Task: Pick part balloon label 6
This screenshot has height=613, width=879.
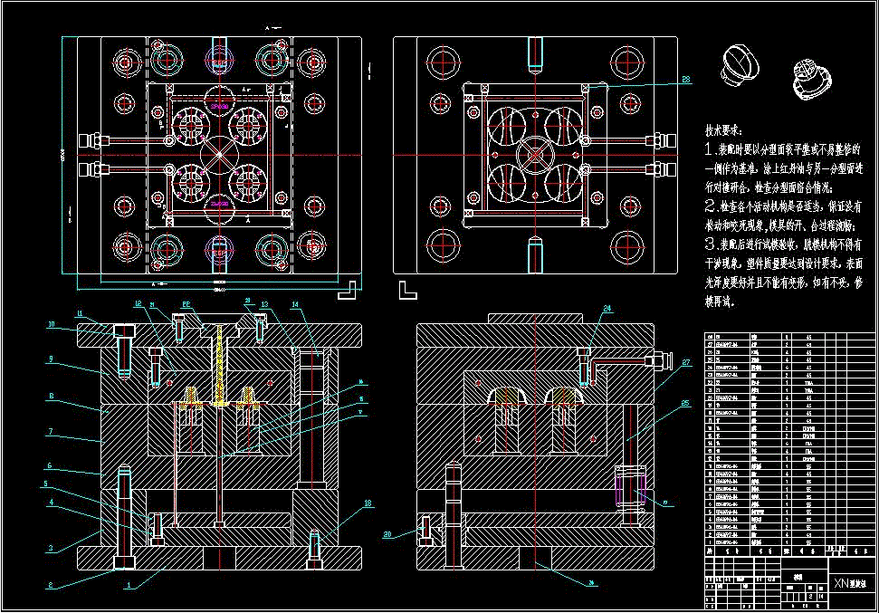Action: coord(49,465)
